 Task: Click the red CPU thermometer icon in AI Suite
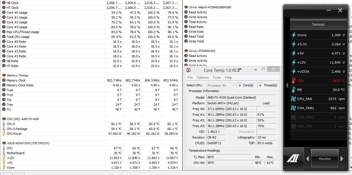point(294,81)
